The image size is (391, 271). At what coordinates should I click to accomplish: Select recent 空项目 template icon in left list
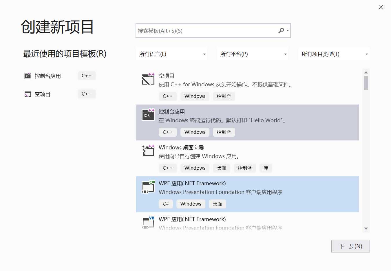pyautogui.click(x=28, y=94)
